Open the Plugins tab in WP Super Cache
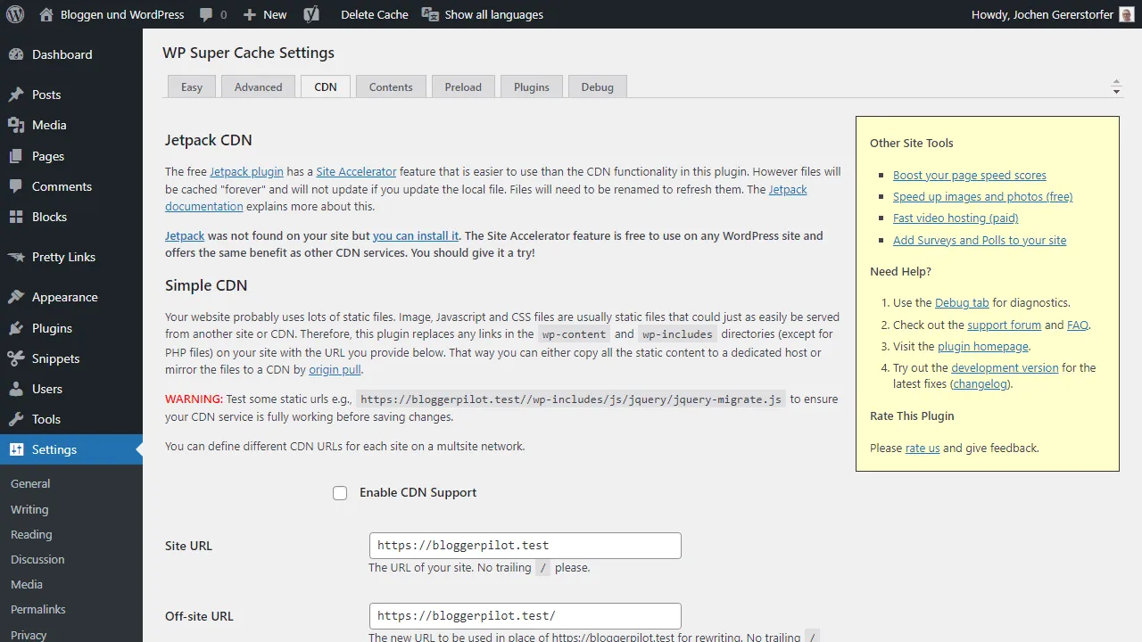This screenshot has width=1142, height=642. (x=532, y=86)
